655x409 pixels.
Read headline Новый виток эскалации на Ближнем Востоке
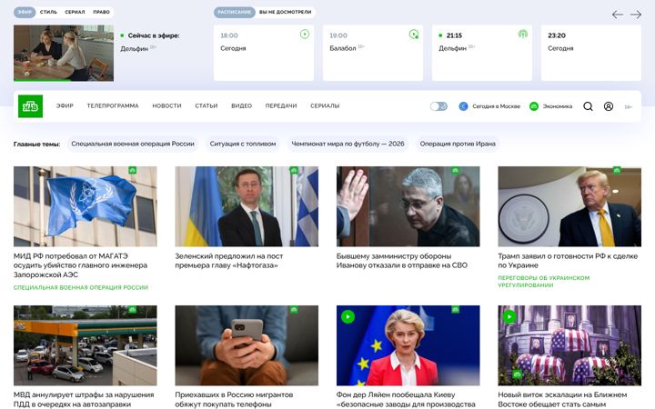click(562, 399)
